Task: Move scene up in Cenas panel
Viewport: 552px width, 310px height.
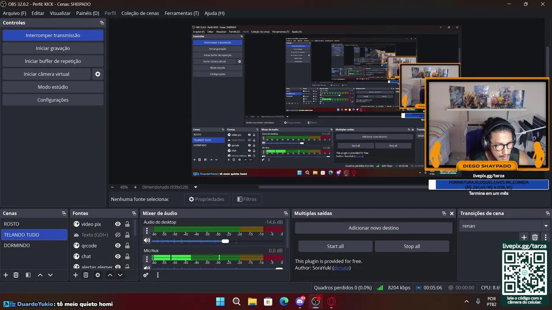Action: pos(40,275)
